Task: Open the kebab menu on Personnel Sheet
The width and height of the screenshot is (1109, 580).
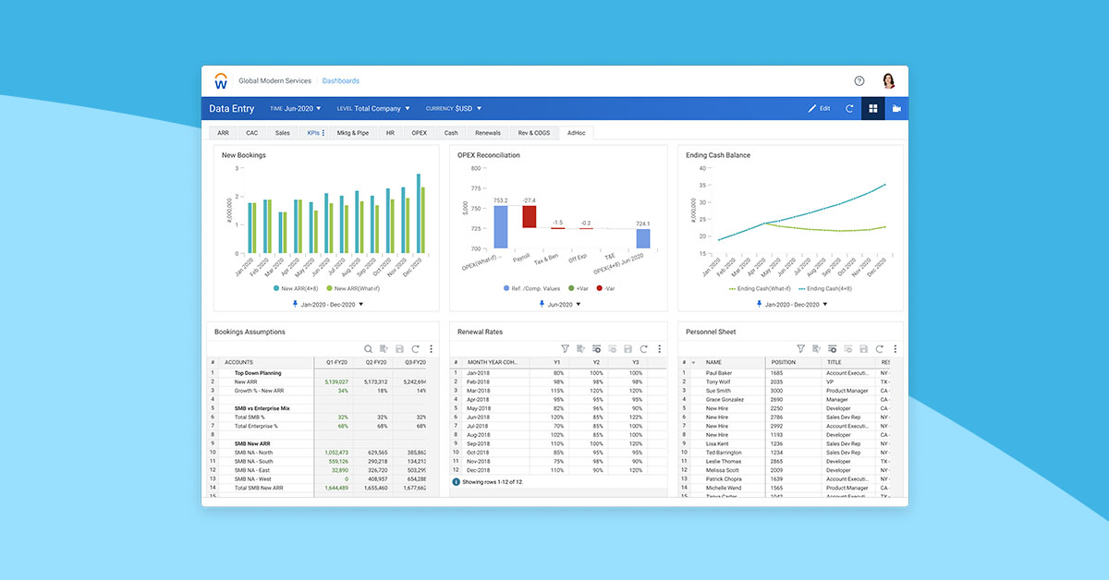Action: pyautogui.click(x=896, y=348)
